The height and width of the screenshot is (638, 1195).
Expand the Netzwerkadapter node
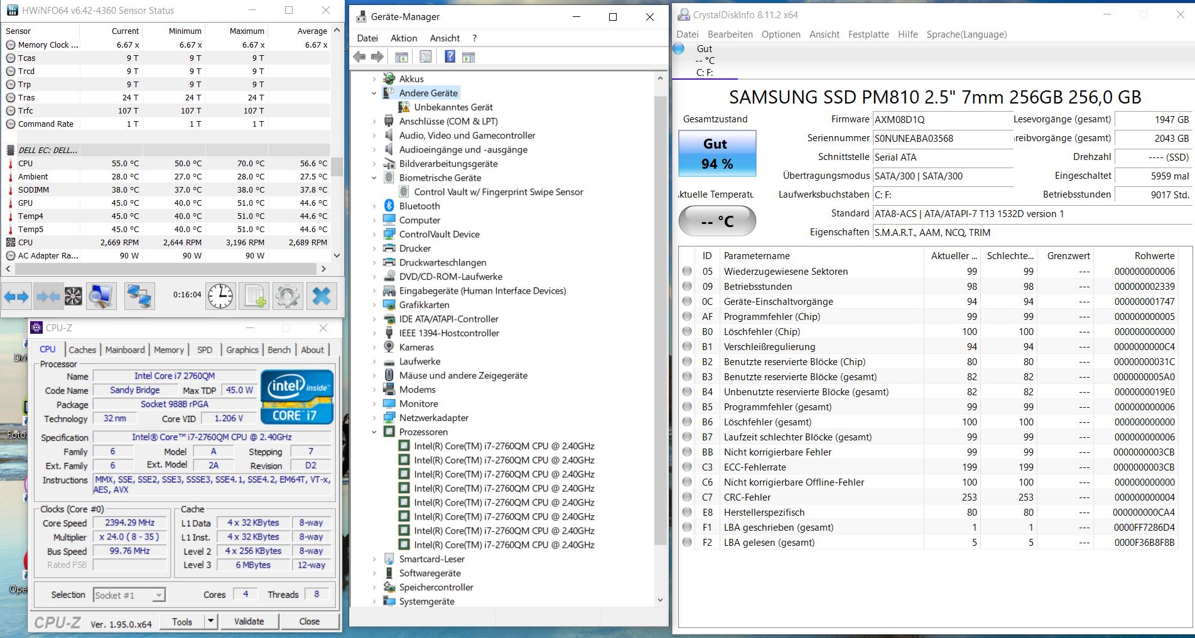point(374,418)
